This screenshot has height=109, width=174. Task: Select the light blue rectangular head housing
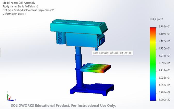tap(82, 40)
